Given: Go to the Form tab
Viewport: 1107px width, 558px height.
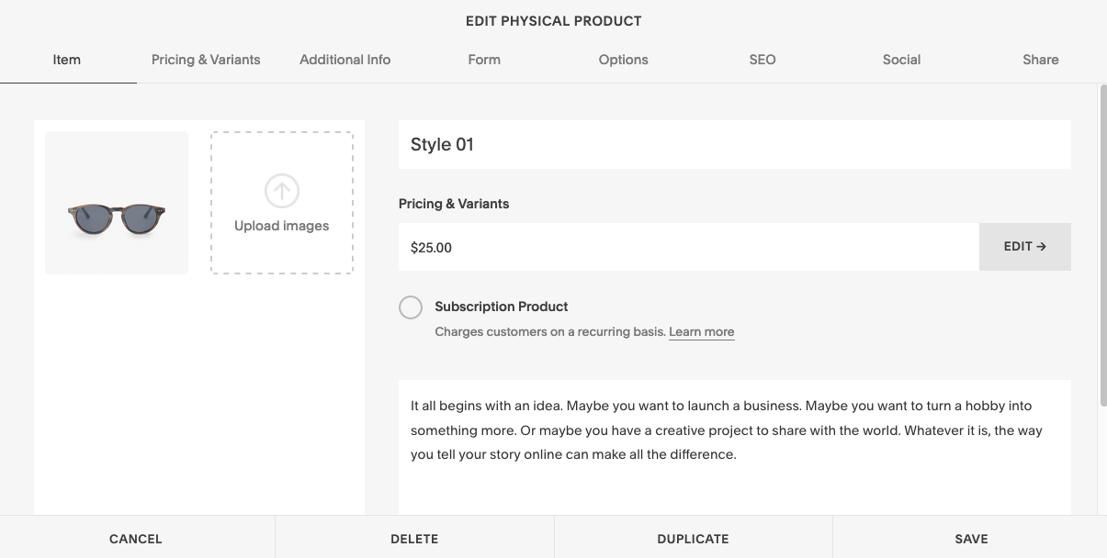Looking at the screenshot, I should click(484, 60).
